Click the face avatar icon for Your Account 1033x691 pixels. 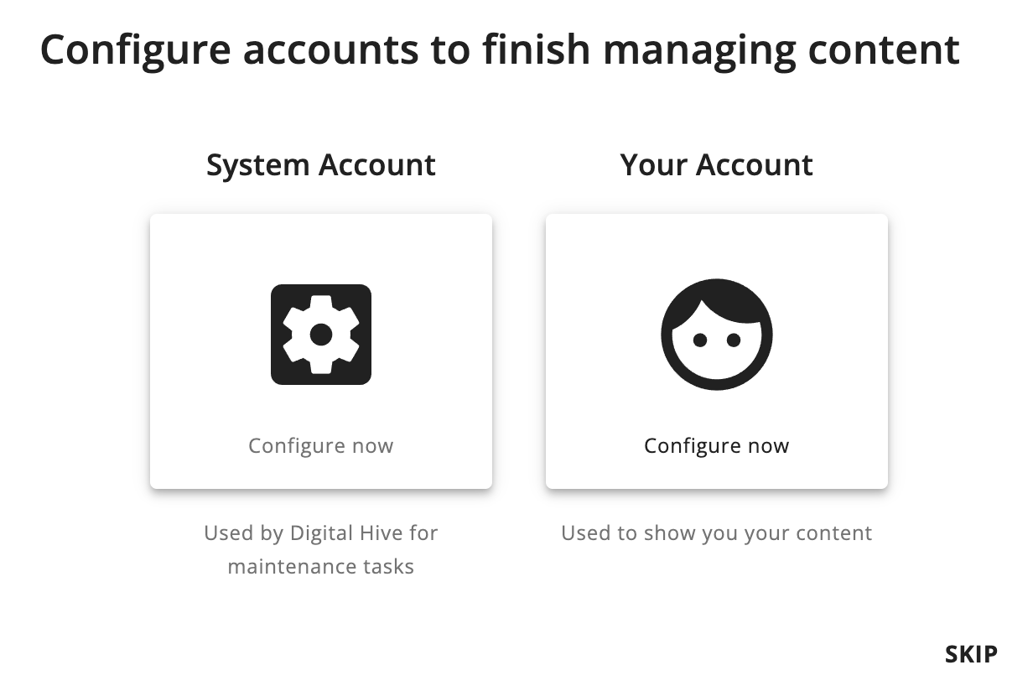(x=717, y=334)
